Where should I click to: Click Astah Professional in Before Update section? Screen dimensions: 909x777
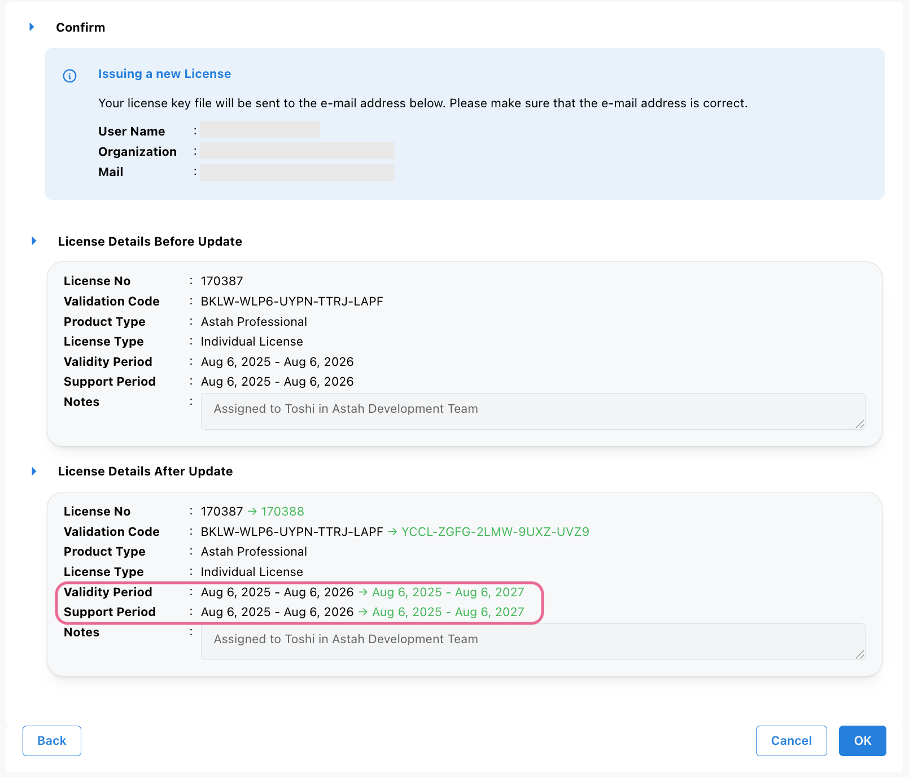pos(254,322)
